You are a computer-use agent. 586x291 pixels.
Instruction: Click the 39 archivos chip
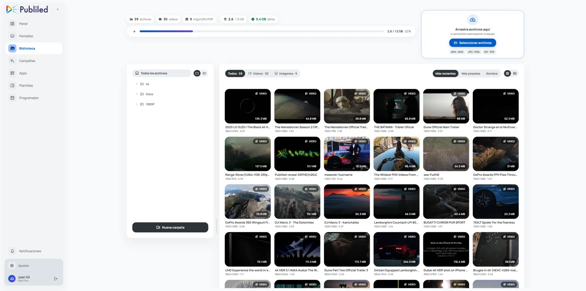(140, 19)
